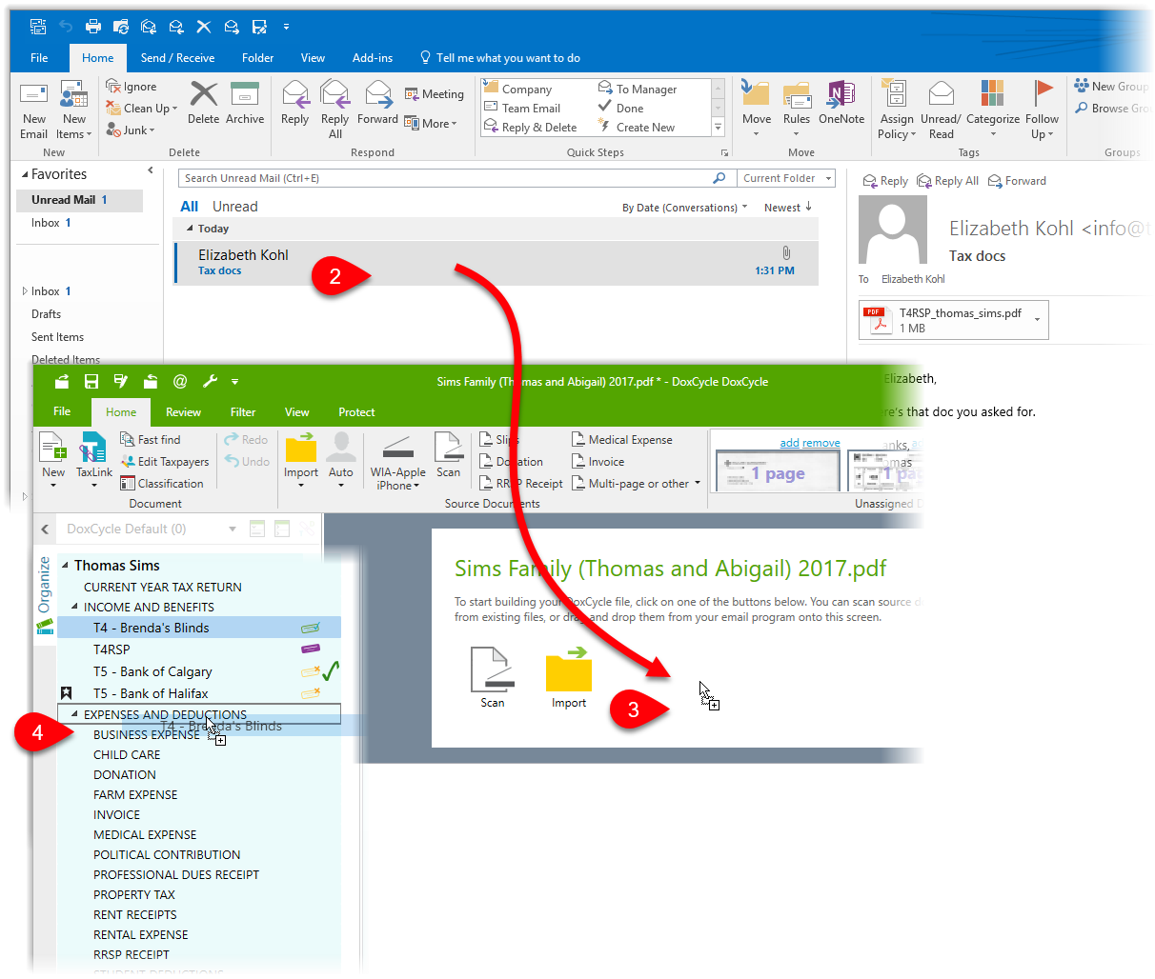Viewport: 1155px width, 979px height.
Task: Show only Unread messages in Outlook list
Action: coord(234,207)
